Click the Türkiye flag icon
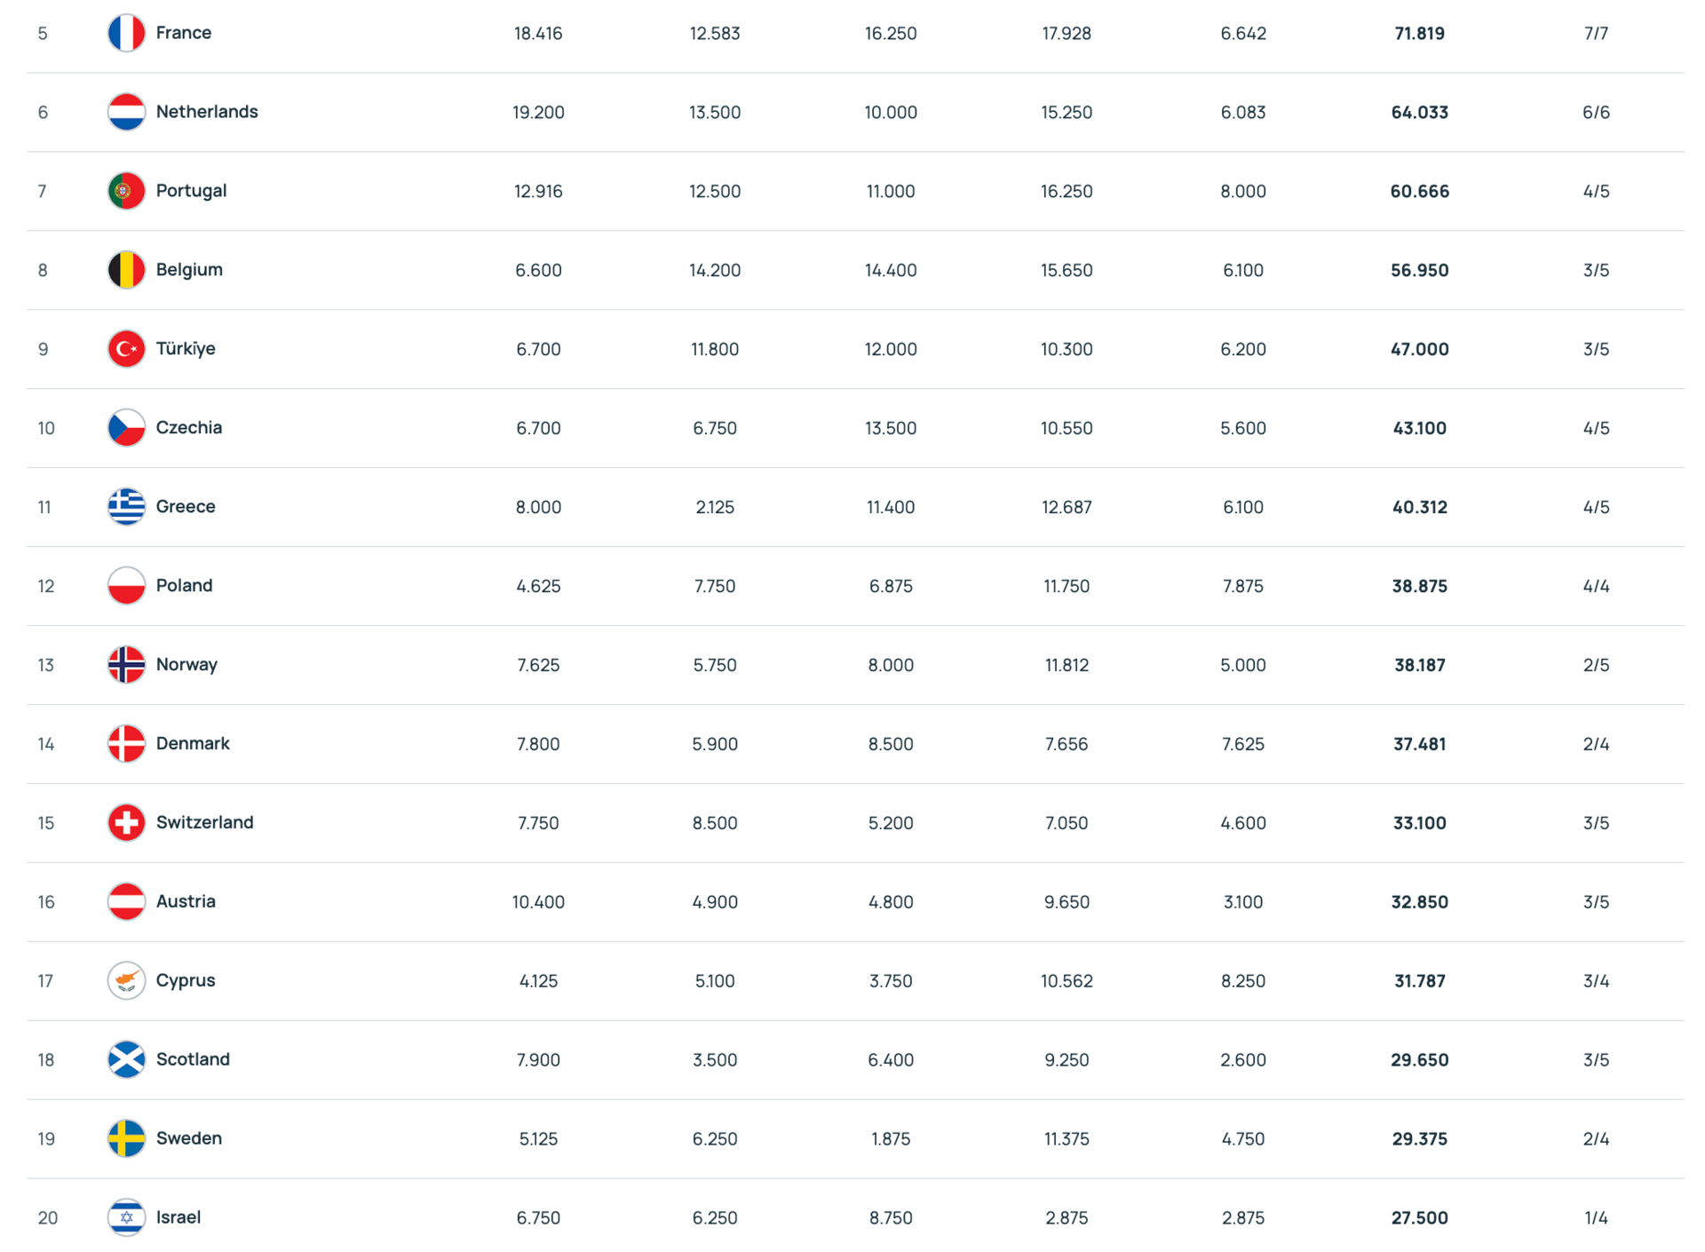Screen dimensions: 1705x1252 [126, 349]
